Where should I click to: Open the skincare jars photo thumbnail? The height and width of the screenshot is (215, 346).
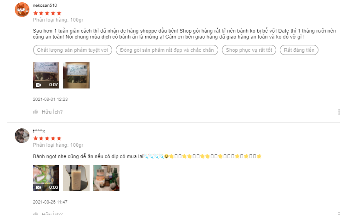point(106,178)
